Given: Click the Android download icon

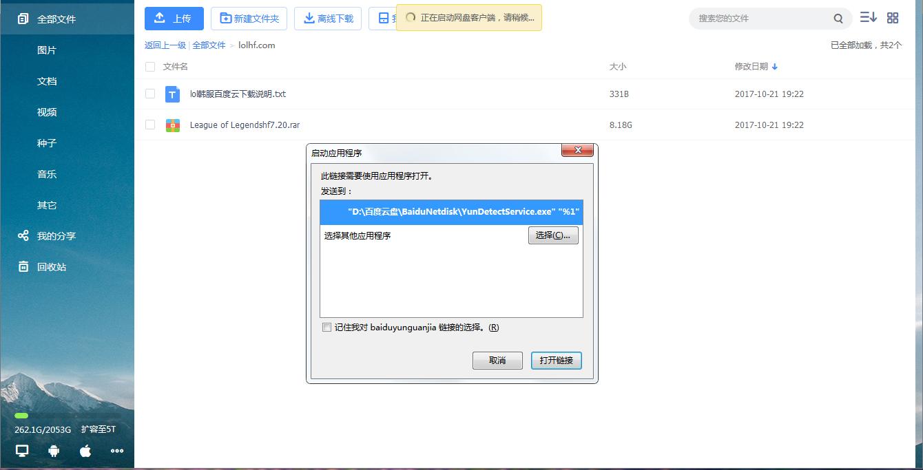Looking at the screenshot, I should click(x=53, y=450).
